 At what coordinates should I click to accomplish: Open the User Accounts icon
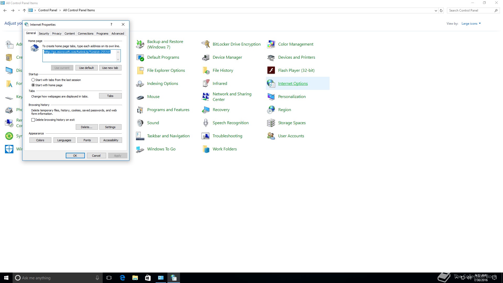click(271, 136)
